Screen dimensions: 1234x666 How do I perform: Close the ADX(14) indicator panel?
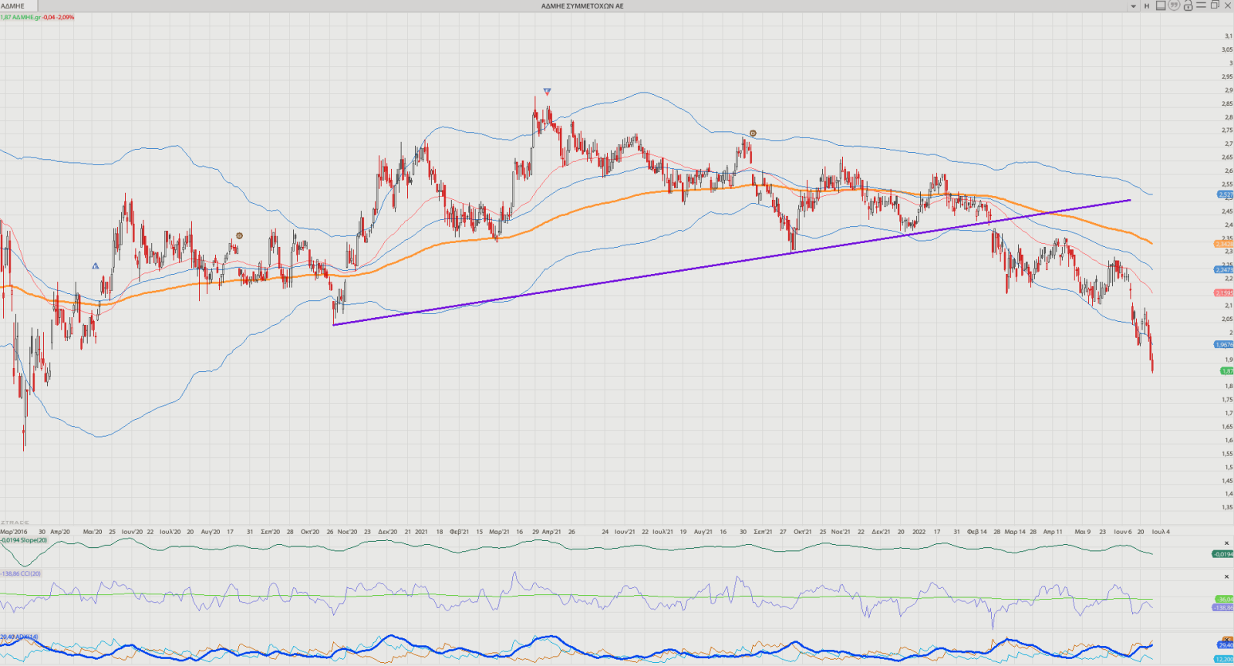pyautogui.click(x=1227, y=638)
